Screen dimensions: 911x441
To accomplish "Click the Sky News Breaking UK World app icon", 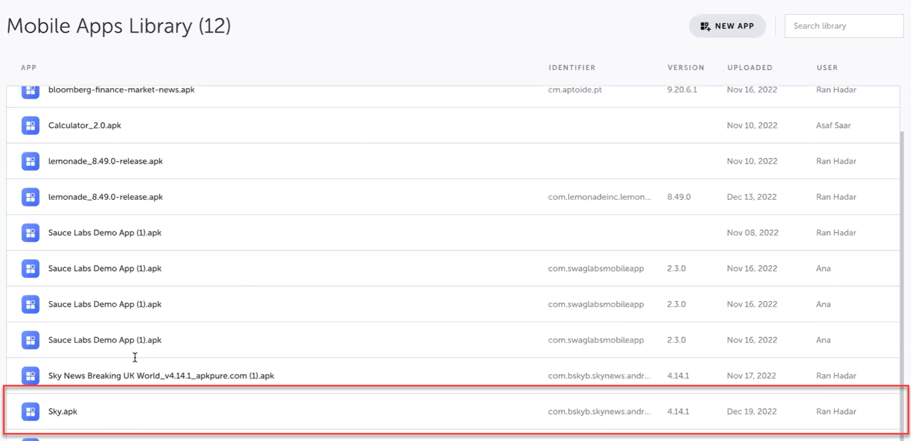I will tap(31, 376).
